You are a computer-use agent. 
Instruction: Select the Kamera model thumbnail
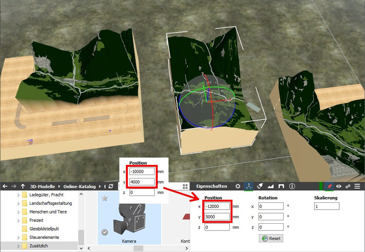click(129, 218)
